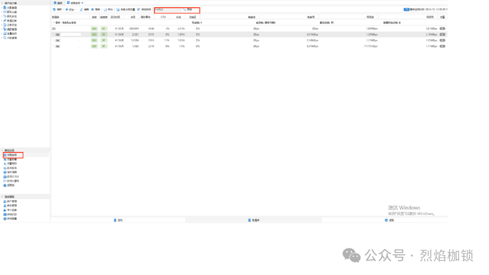Click the 删除 delete button label

pyautogui.click(x=97, y=9)
